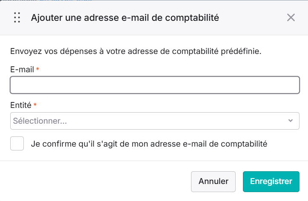The height and width of the screenshot is (201, 308).
Task: Save with the Enregistrer button
Action: (271, 181)
